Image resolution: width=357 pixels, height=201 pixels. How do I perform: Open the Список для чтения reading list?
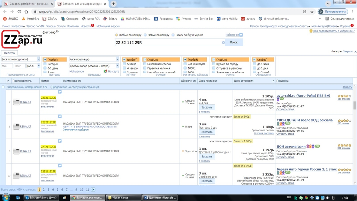click(340, 19)
